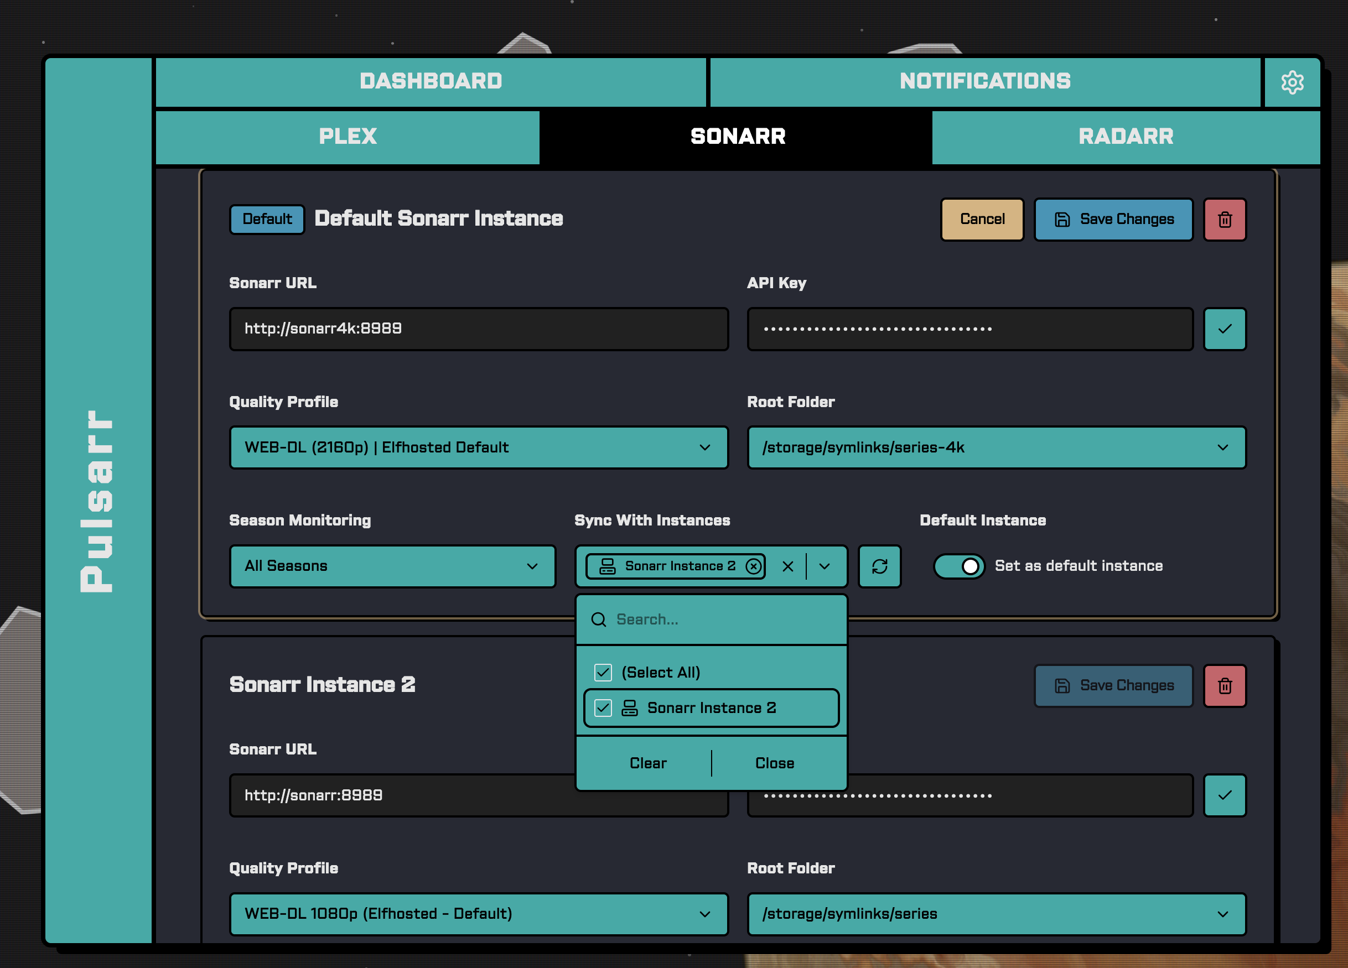
Task: Open the WEB-DL 1080p Quality Profile dropdown
Action: point(479,913)
